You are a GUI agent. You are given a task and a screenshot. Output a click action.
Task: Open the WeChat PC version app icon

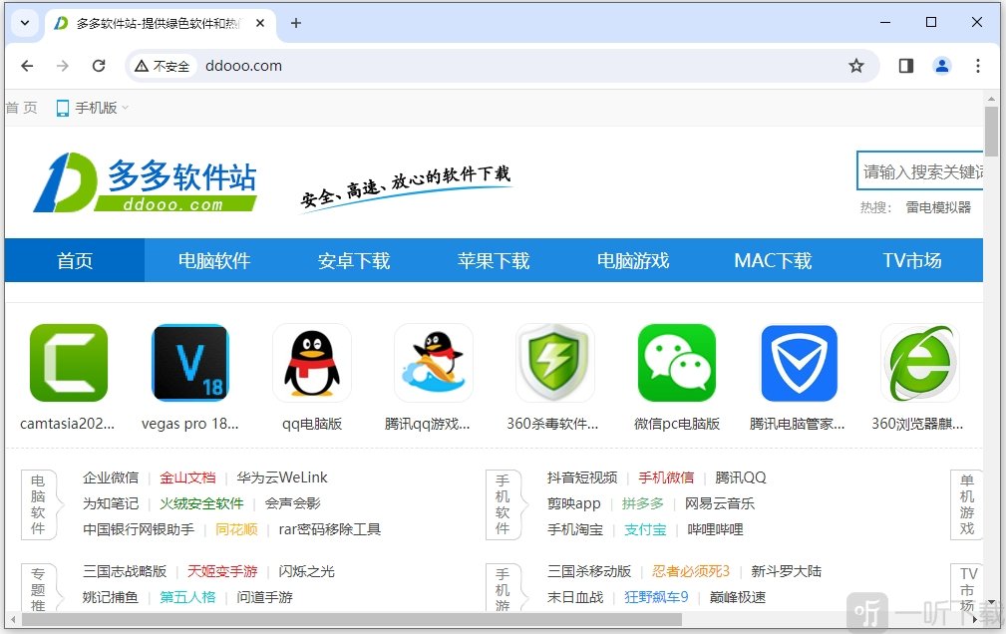point(676,362)
